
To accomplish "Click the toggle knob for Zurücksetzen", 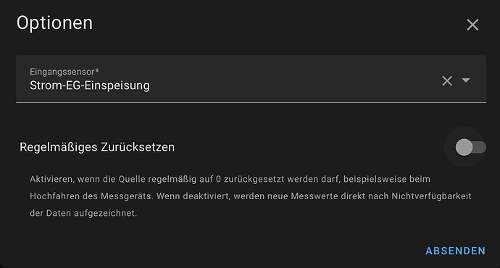I will (x=464, y=147).
